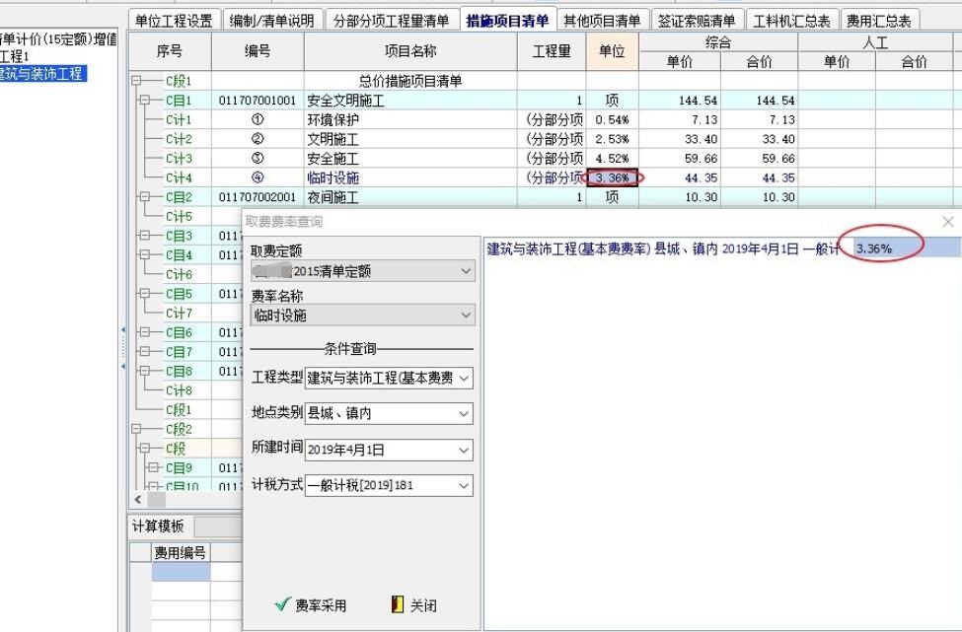Click code 011707001001
962x632 pixels.
(x=258, y=101)
